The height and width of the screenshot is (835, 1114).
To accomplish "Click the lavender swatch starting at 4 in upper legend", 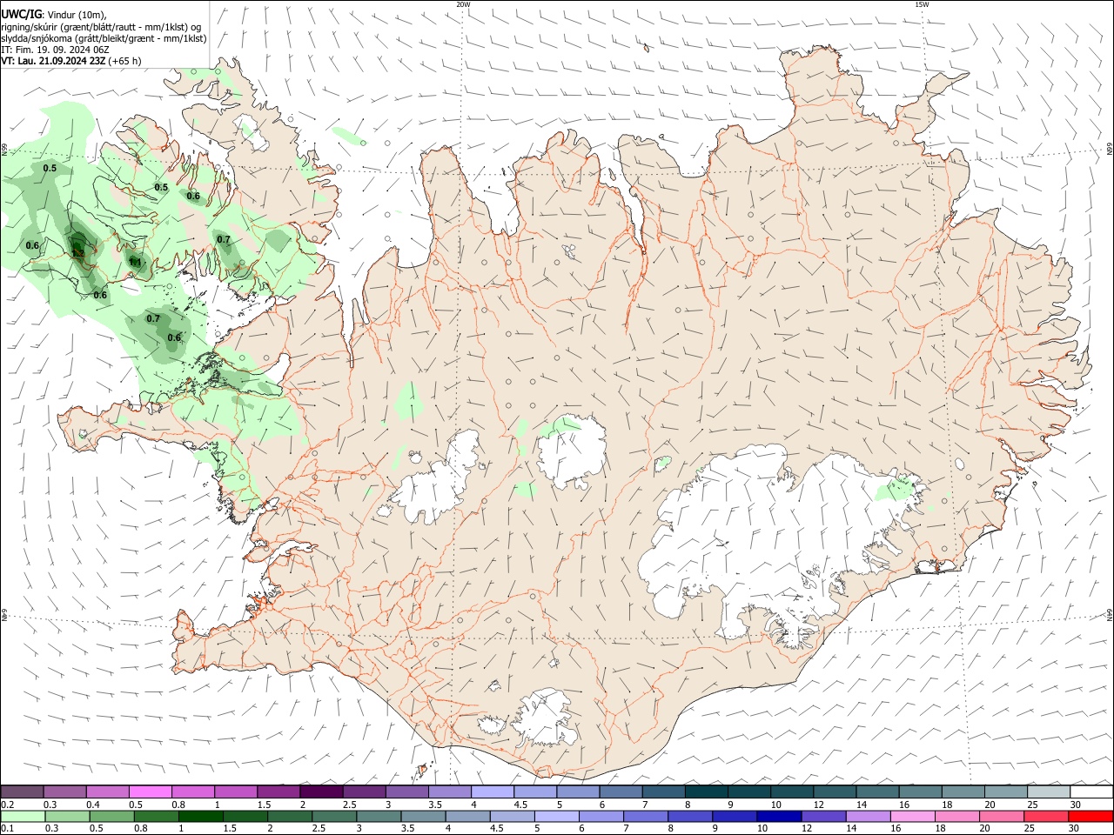I will point(493,792).
